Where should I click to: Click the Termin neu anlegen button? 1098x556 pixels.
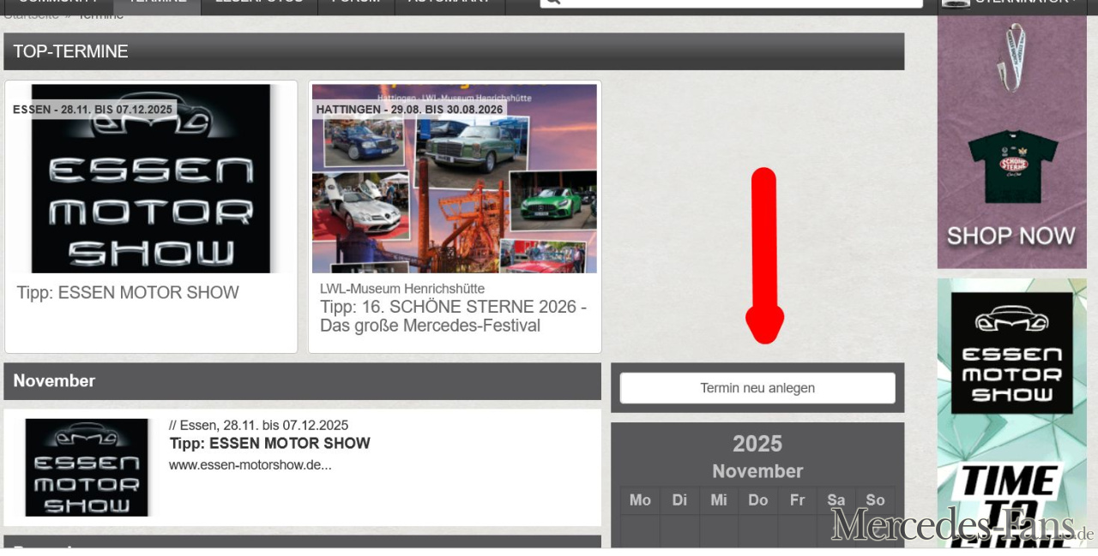(x=757, y=387)
